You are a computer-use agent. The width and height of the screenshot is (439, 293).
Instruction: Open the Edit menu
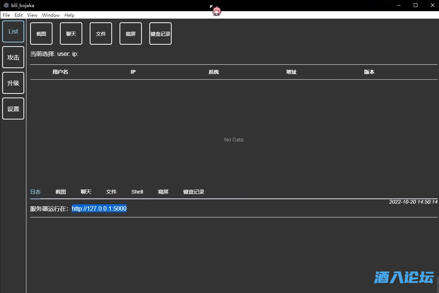pyautogui.click(x=19, y=15)
